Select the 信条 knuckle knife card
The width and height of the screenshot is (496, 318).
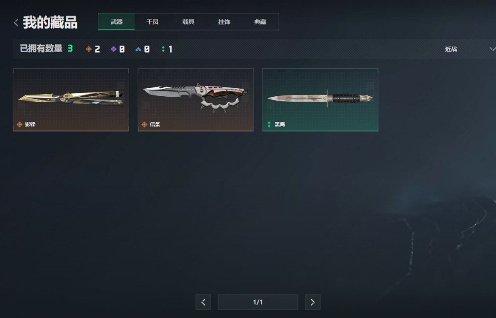coord(195,99)
